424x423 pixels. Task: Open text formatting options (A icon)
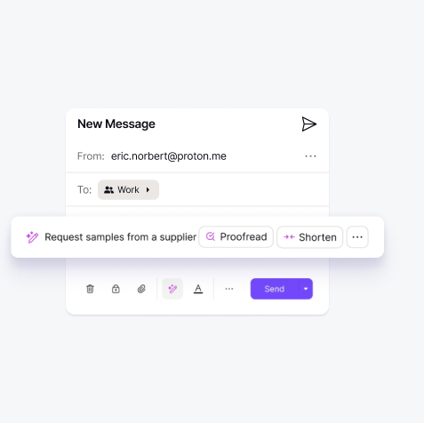pyautogui.click(x=198, y=289)
